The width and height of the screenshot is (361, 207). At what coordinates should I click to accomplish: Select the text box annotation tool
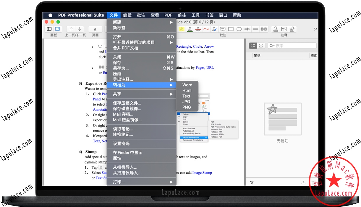click(x=214, y=29)
